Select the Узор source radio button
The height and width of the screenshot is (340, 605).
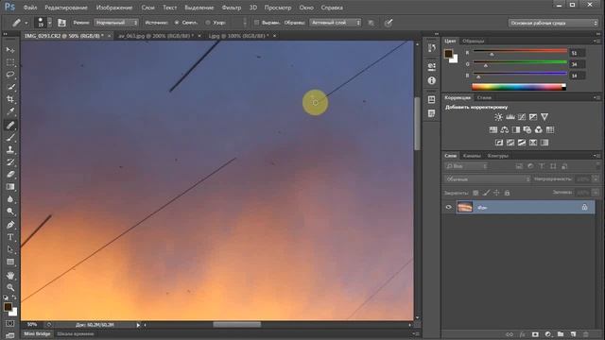point(208,23)
